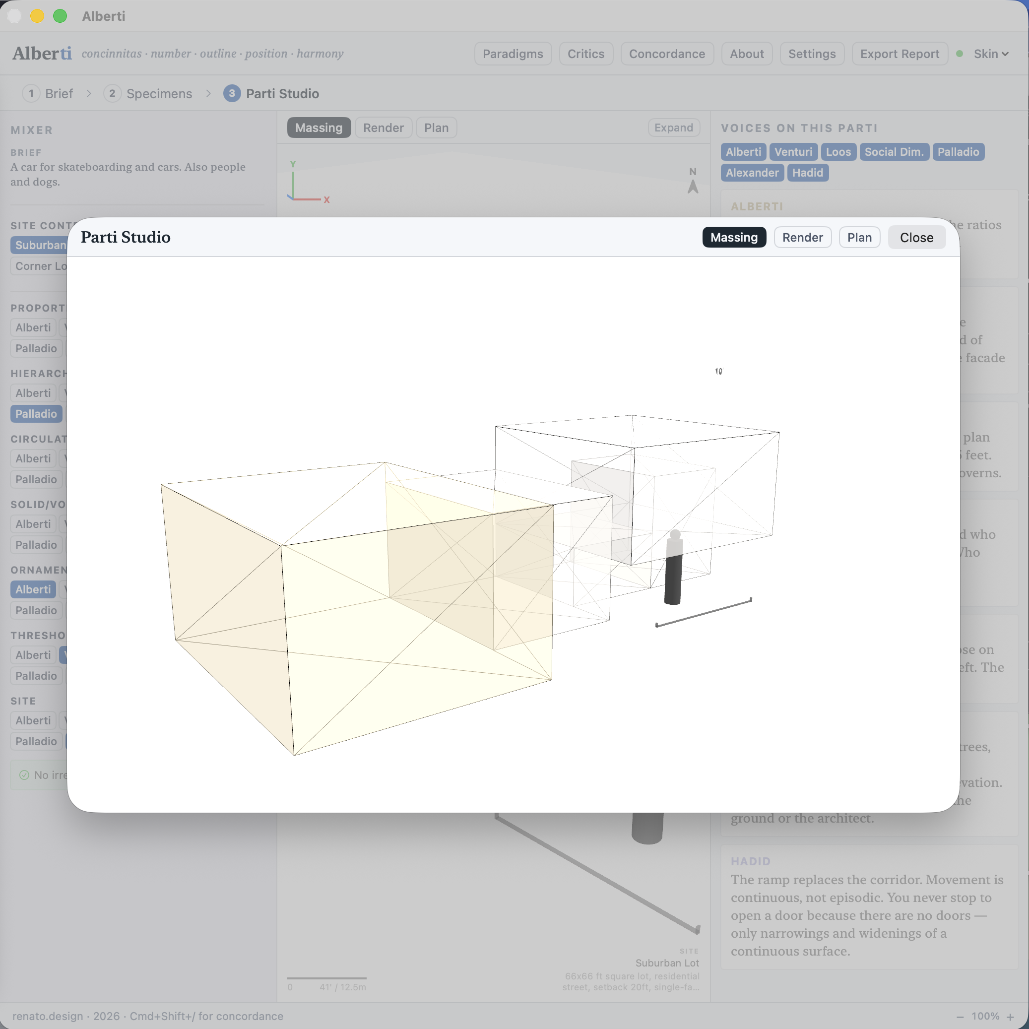Click the dark human scale figure
This screenshot has height=1029, width=1029.
674,567
